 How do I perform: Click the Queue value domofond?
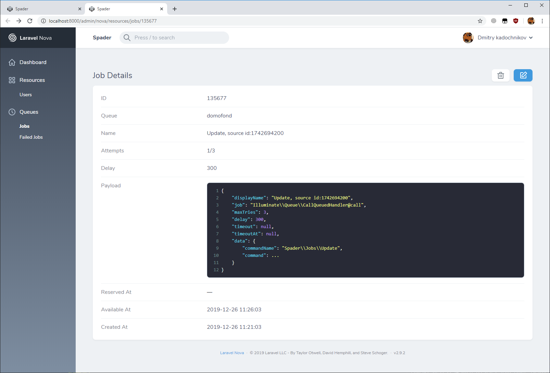coord(219,116)
